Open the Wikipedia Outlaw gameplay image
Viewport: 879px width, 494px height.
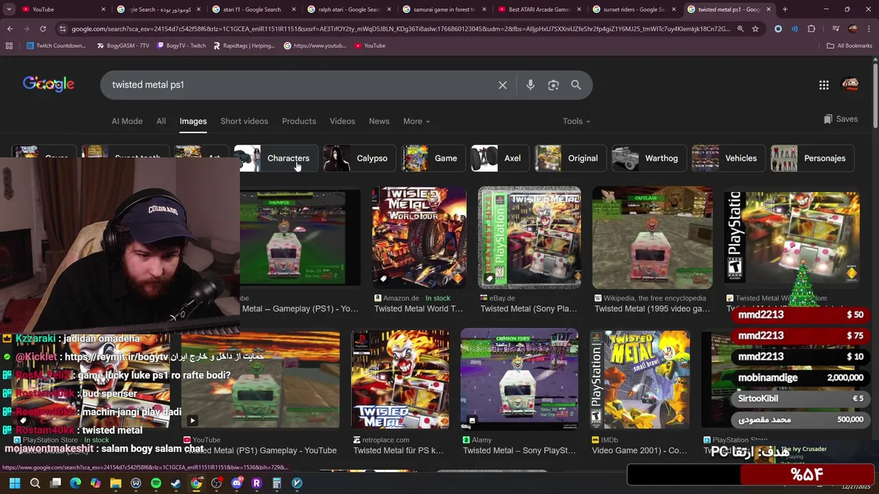pyautogui.click(x=652, y=237)
